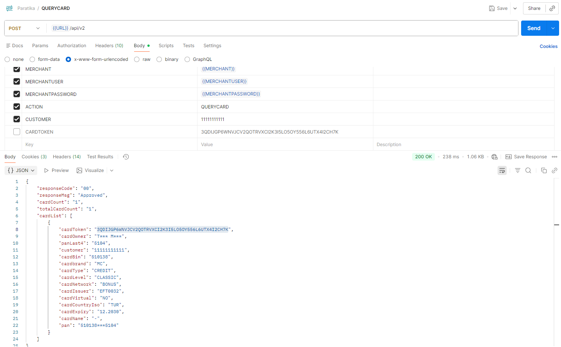Screen dimensions: 561x347
Task: Toggle word wrap in response viewer
Action: click(502, 170)
